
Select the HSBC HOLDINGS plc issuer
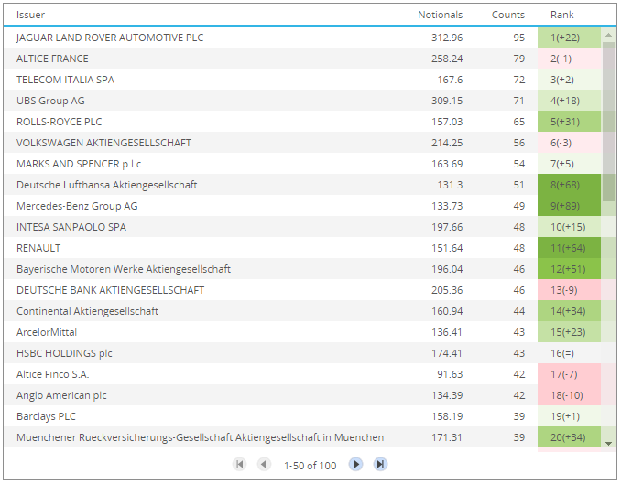64,353
